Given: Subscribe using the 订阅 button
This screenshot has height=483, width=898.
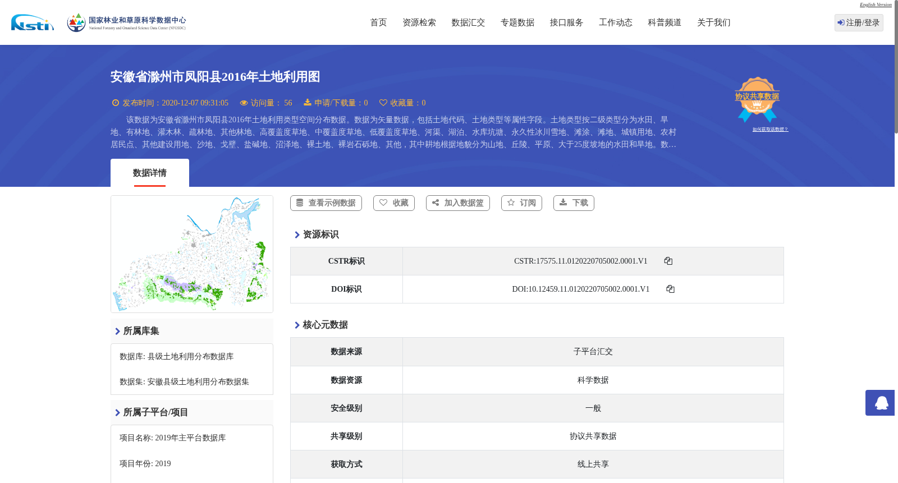Looking at the screenshot, I should click(521, 203).
